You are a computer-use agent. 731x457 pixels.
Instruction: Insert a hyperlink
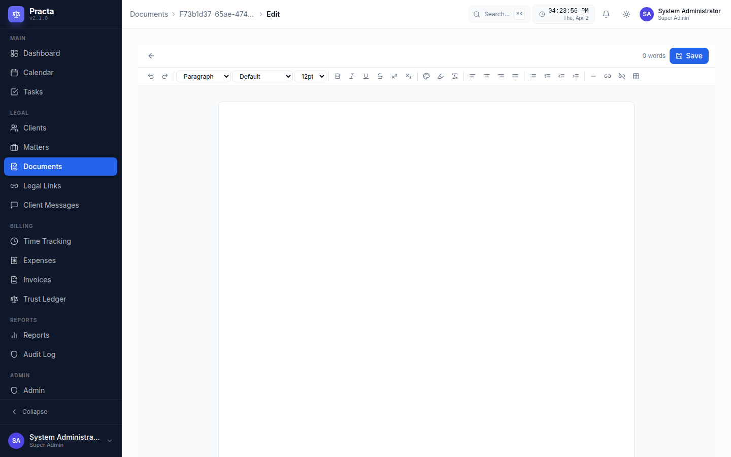click(x=608, y=76)
